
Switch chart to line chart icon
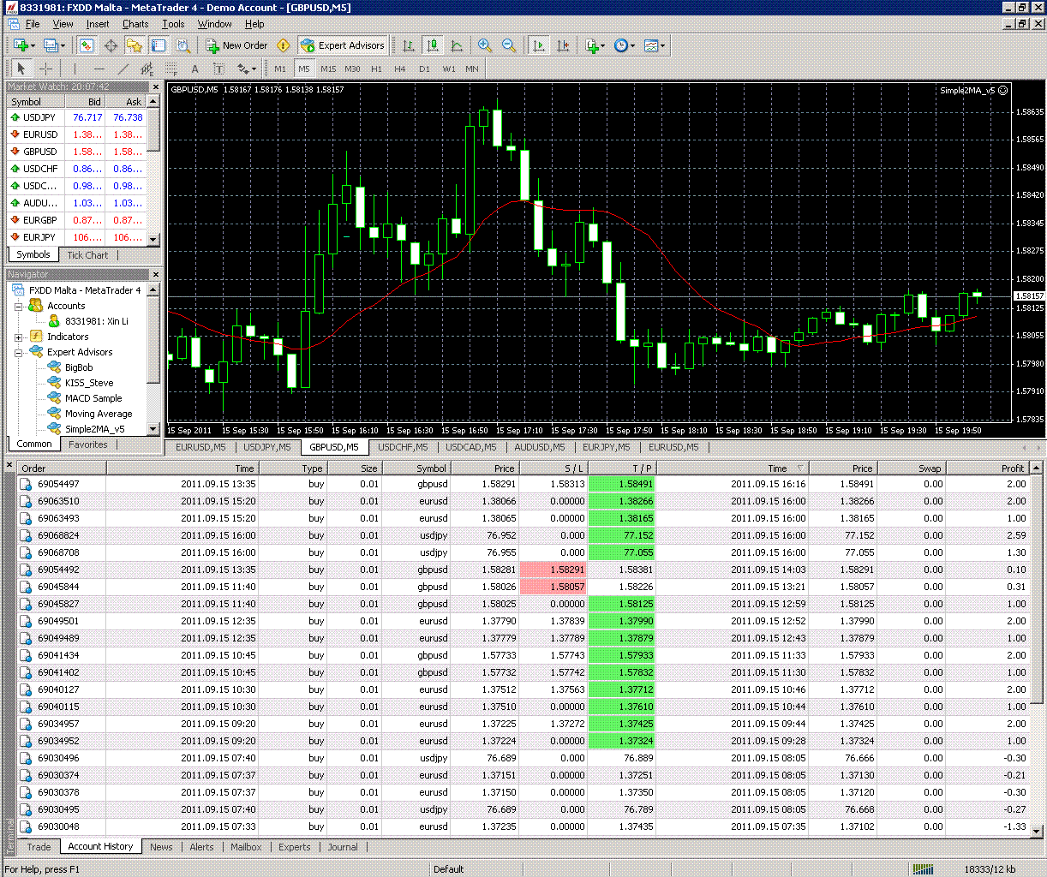coord(457,45)
